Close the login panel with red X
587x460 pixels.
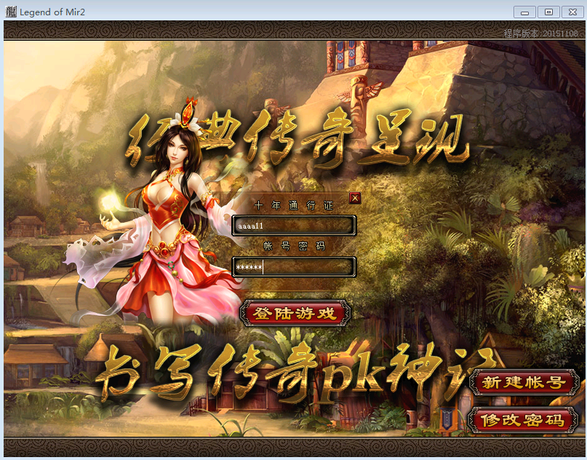[355, 198]
